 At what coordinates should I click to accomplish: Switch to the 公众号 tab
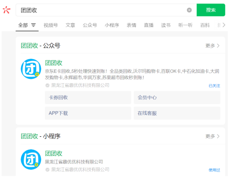90,25
